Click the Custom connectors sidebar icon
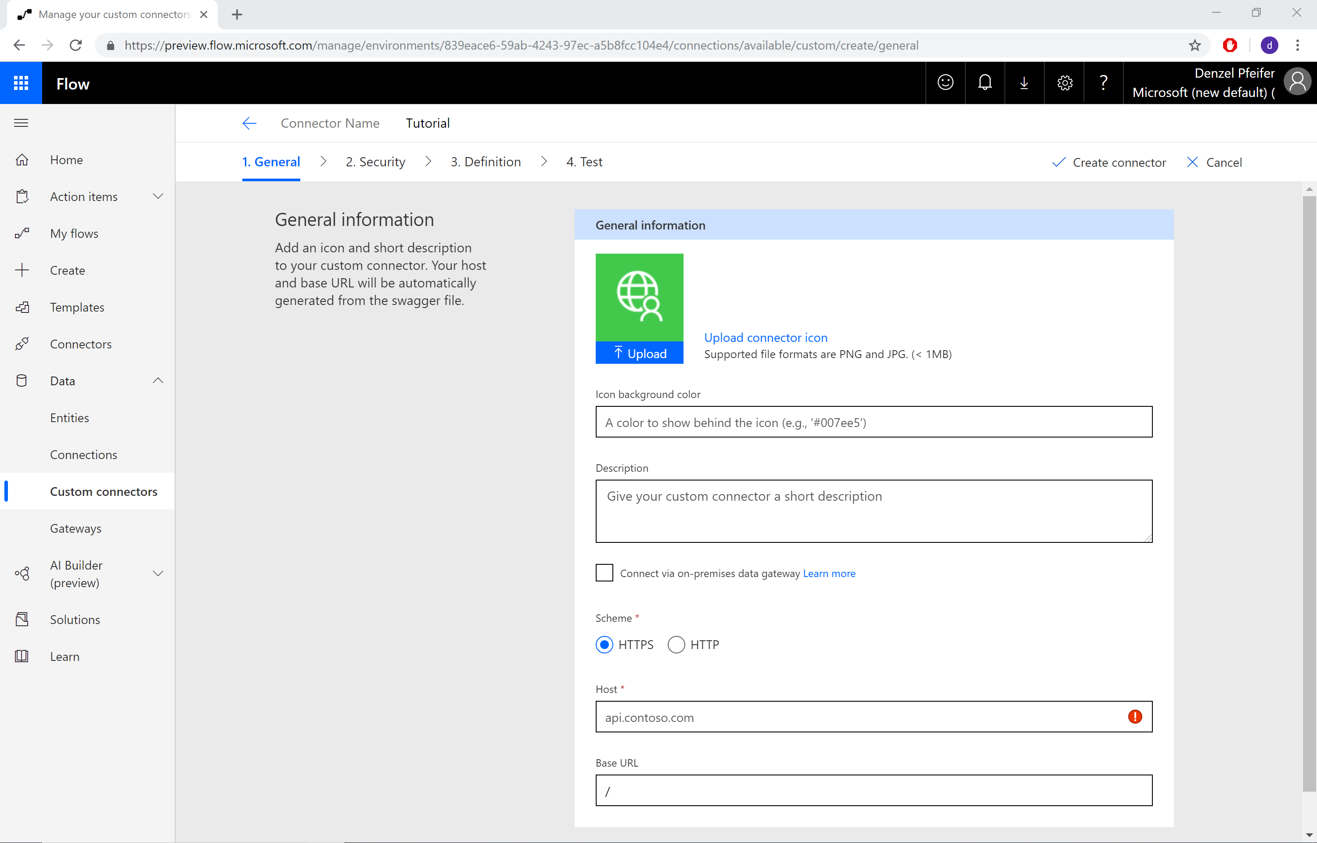Image resolution: width=1317 pixels, height=843 pixels. [104, 491]
